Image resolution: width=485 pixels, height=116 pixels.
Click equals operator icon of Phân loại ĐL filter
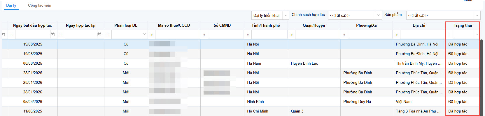point(108,35)
